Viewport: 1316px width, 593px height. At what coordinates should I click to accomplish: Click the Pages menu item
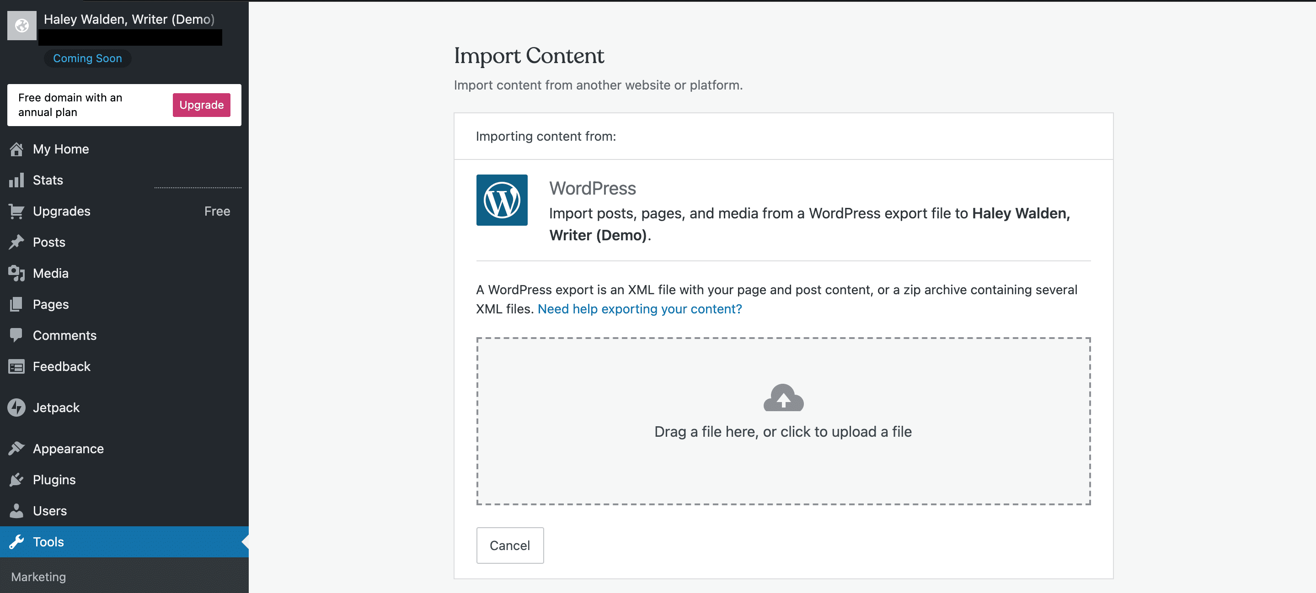click(x=50, y=304)
